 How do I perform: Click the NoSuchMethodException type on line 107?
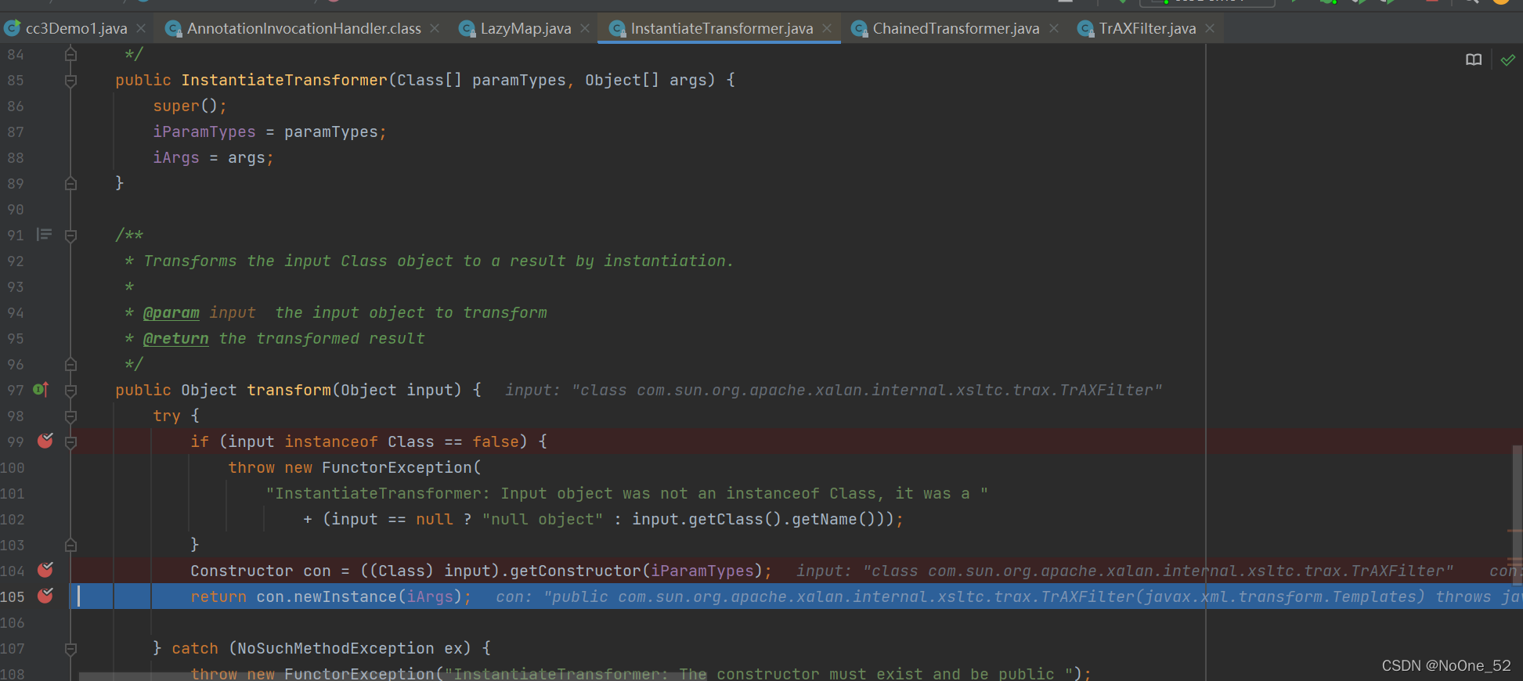336,648
